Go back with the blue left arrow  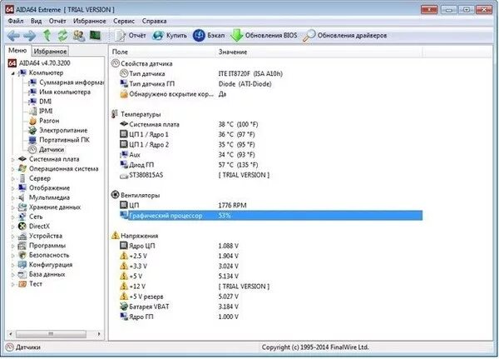pyautogui.click(x=13, y=35)
